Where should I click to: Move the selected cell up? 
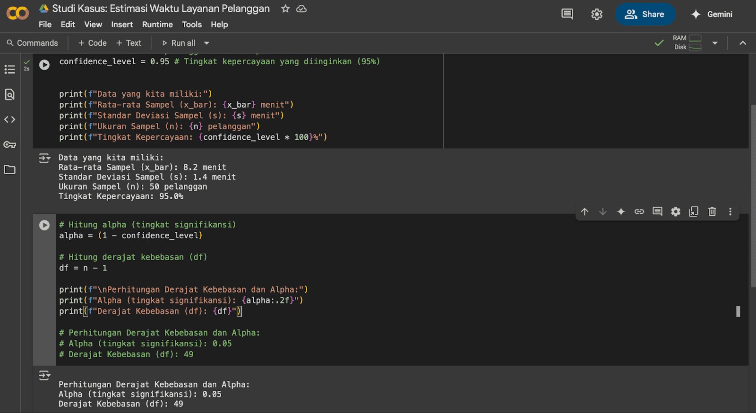tap(584, 211)
